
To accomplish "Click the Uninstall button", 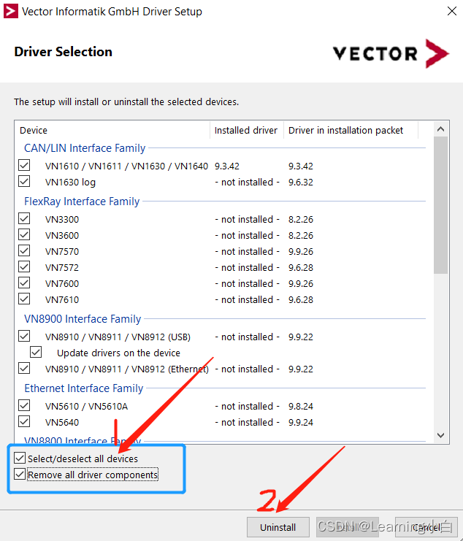I will point(278,527).
